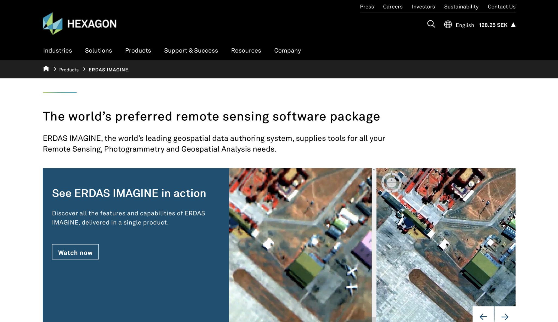Screen dimensions: 558x322
Task: Select the globe language icon
Action: tap(448, 25)
